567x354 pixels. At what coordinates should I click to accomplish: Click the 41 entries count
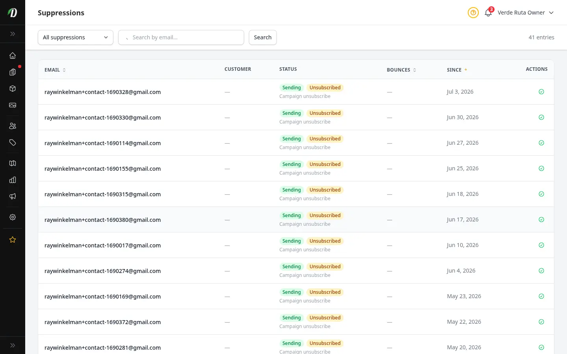pos(541,37)
